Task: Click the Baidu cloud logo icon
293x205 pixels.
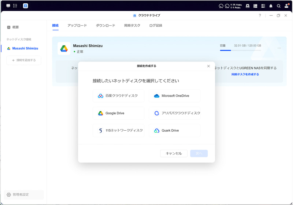Action: (x=100, y=96)
